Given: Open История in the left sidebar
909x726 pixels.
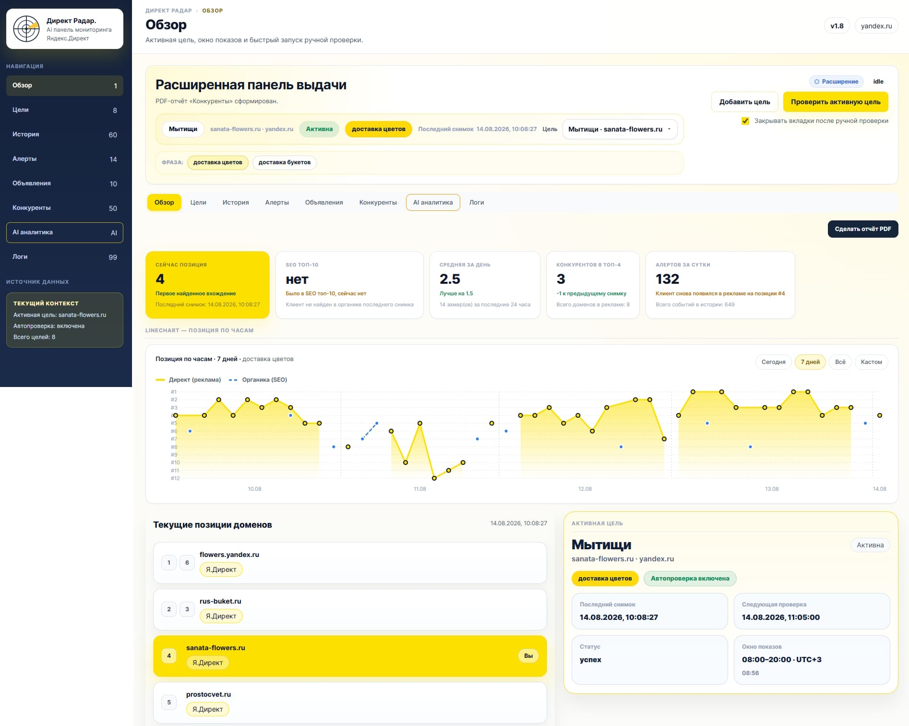Looking at the screenshot, I should pos(65,134).
